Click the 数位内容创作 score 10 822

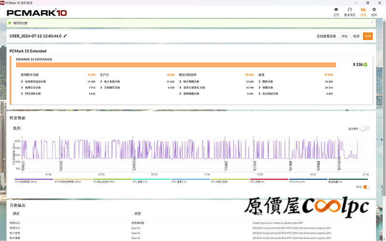click(249, 75)
